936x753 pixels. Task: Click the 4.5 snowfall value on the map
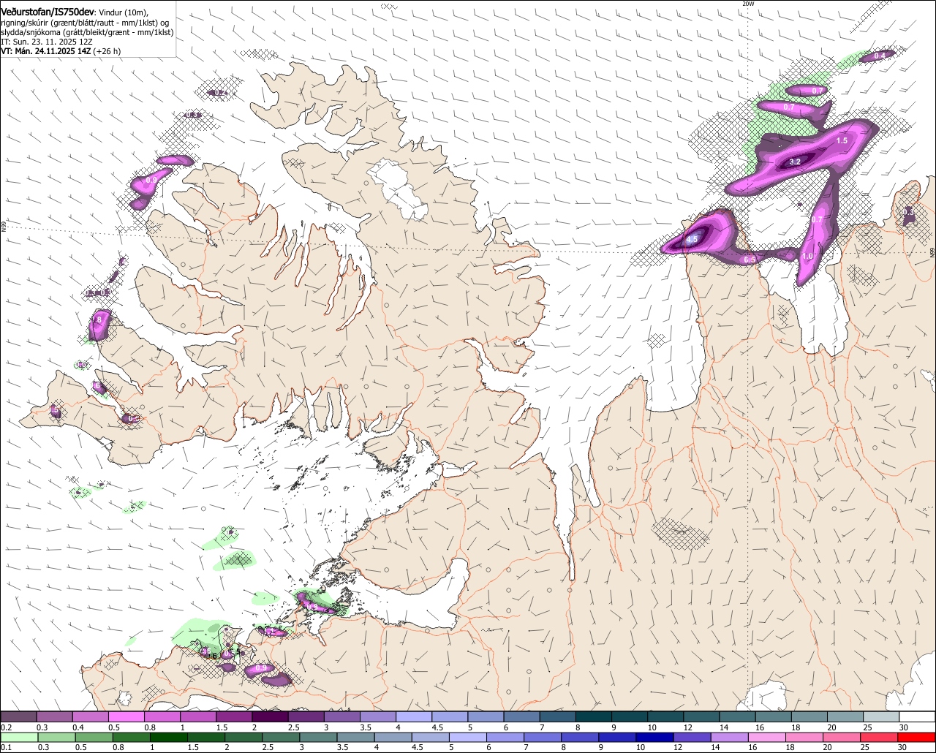coord(692,239)
